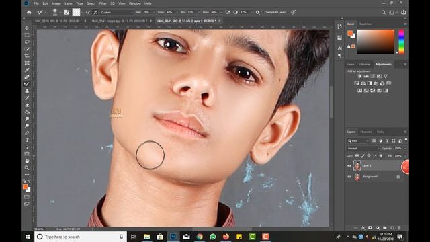
Task: Add a Levels adjustment
Action: [x=366, y=76]
